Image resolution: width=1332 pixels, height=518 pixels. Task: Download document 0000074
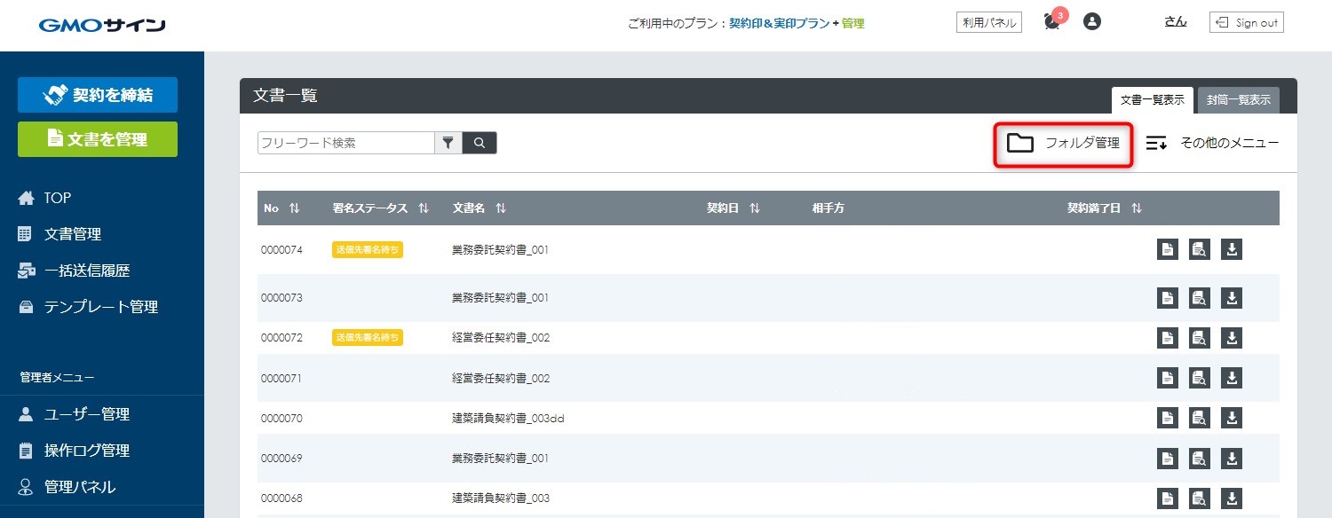coord(1232,249)
